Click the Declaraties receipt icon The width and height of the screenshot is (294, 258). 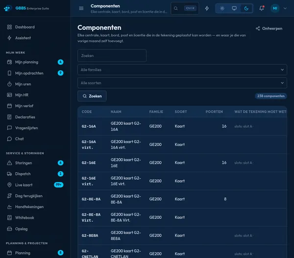[9, 117]
